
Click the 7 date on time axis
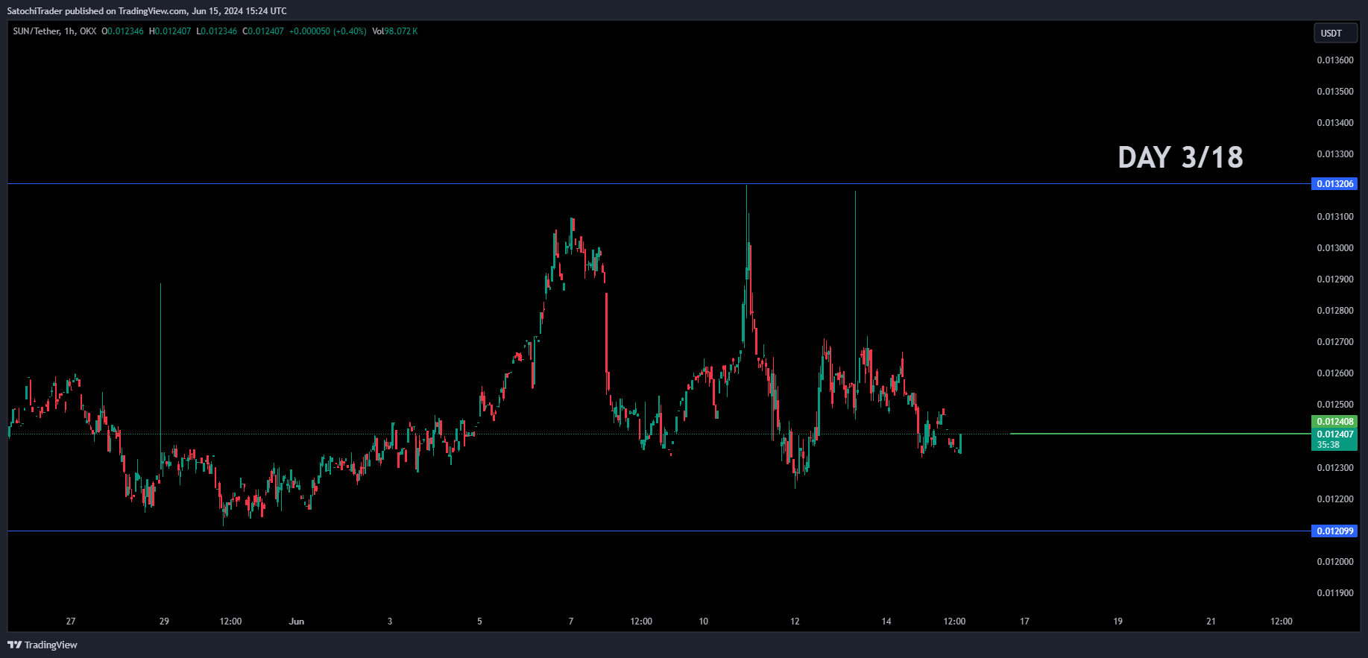(x=571, y=621)
